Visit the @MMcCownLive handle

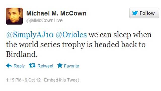(x=45, y=20)
